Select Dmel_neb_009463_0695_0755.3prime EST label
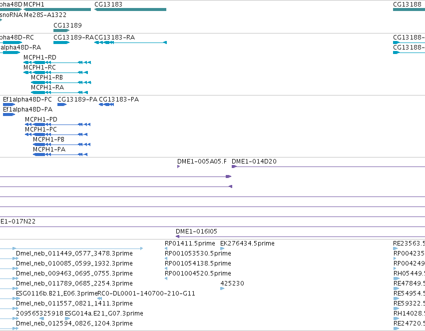Viewport: 425px width, 331px height. pyautogui.click(x=74, y=273)
